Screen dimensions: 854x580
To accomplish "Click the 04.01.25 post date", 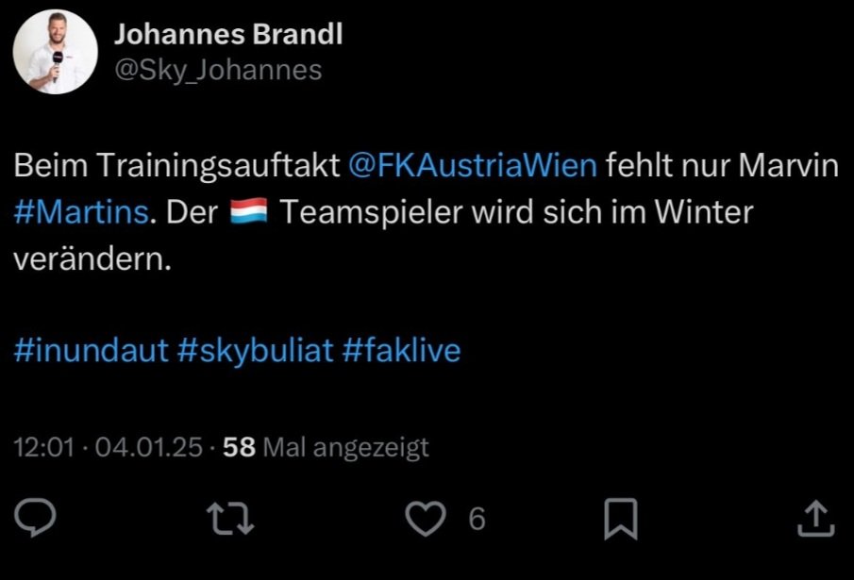I will [x=149, y=447].
